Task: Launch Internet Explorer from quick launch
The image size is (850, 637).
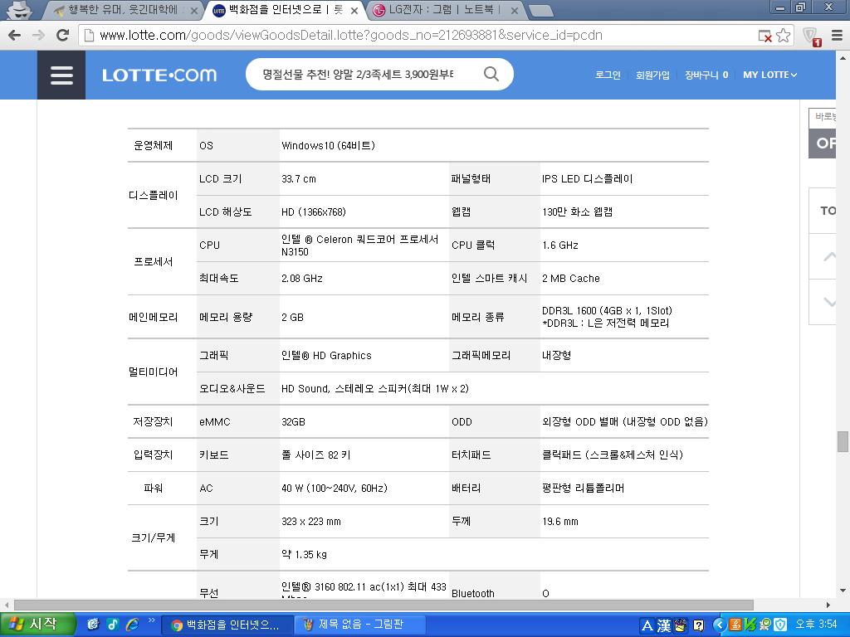Action: pyautogui.click(x=131, y=625)
